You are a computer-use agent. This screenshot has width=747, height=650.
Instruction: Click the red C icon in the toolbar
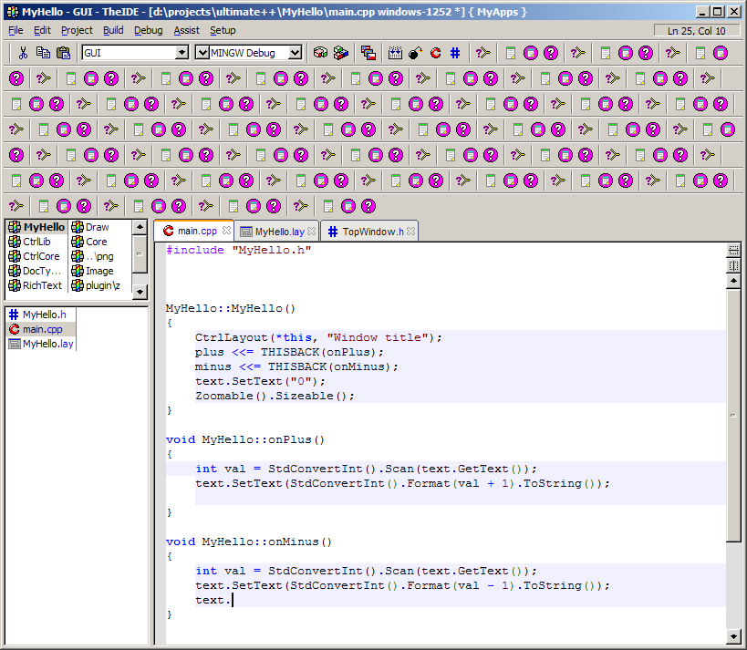pos(435,53)
